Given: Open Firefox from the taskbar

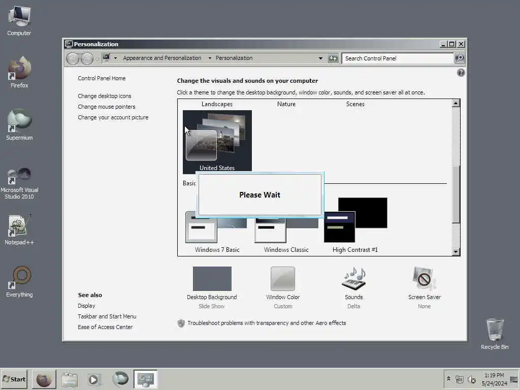Looking at the screenshot, I should 44,379.
